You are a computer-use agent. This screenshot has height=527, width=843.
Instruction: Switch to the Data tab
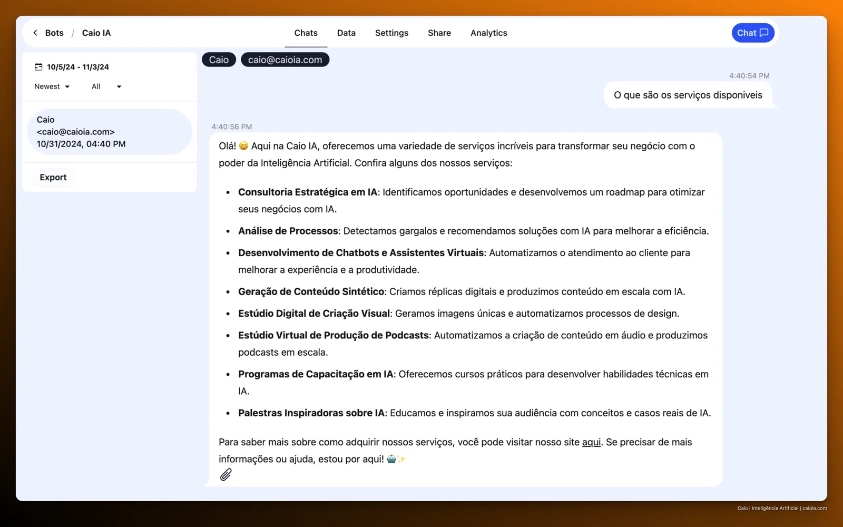(346, 33)
